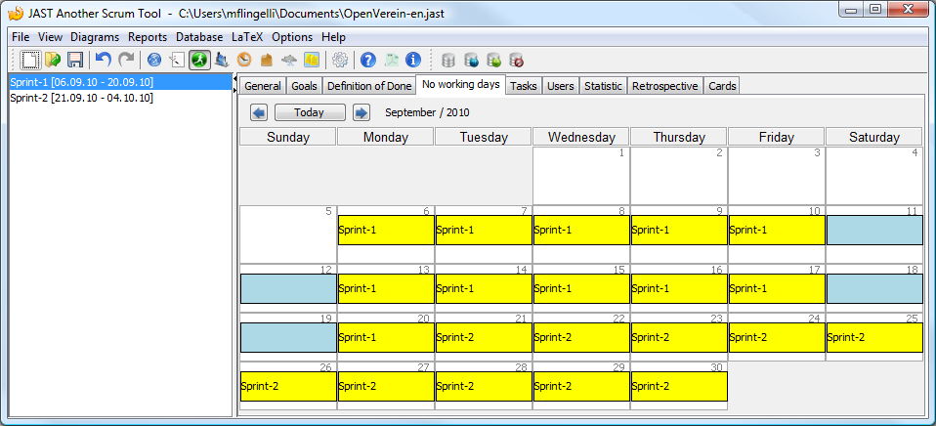
Task: Toggle Sprint-1 working day on September 15
Action: coord(581,289)
